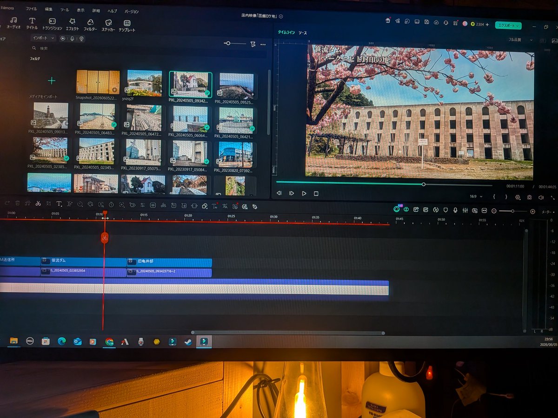This screenshot has width=558, height=418.
Task: Click the plus button beside credits 2304
Action: pos(487,24)
